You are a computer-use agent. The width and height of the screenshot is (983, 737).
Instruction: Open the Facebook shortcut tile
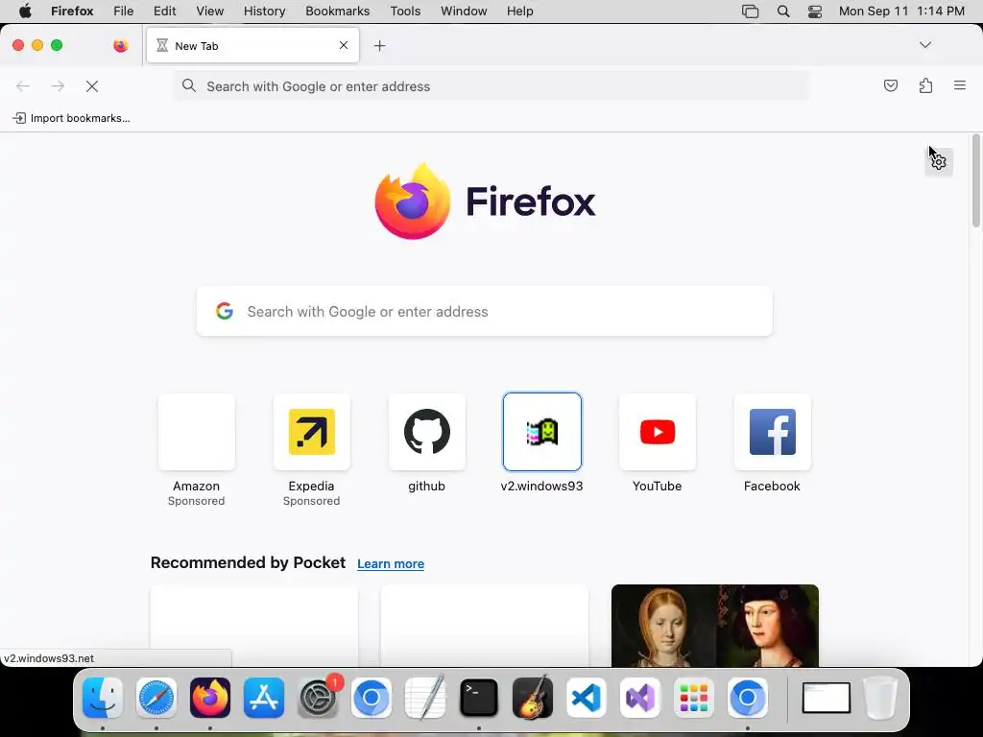(x=773, y=432)
